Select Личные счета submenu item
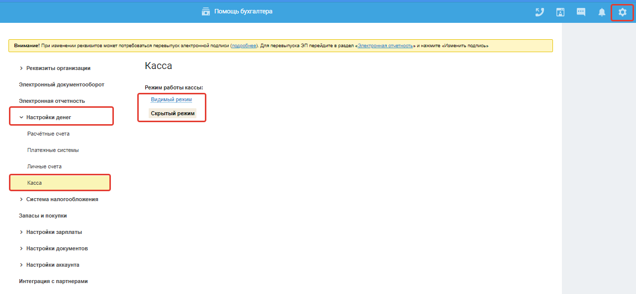This screenshot has height=294, width=636. pyautogui.click(x=44, y=166)
